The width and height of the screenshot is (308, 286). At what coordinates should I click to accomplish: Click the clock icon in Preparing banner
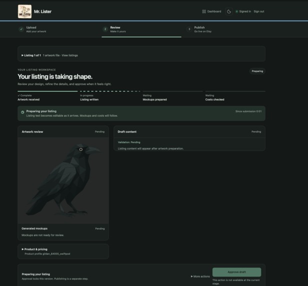pyautogui.click(x=22, y=112)
